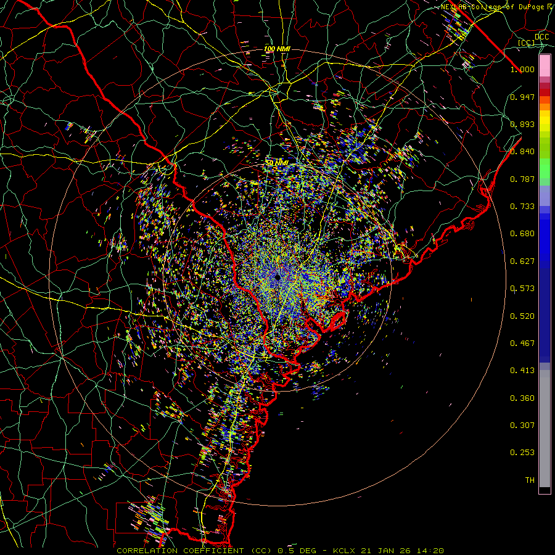Click the 50 NMI range ring label
The height and width of the screenshot is (555, 555).
(277, 163)
